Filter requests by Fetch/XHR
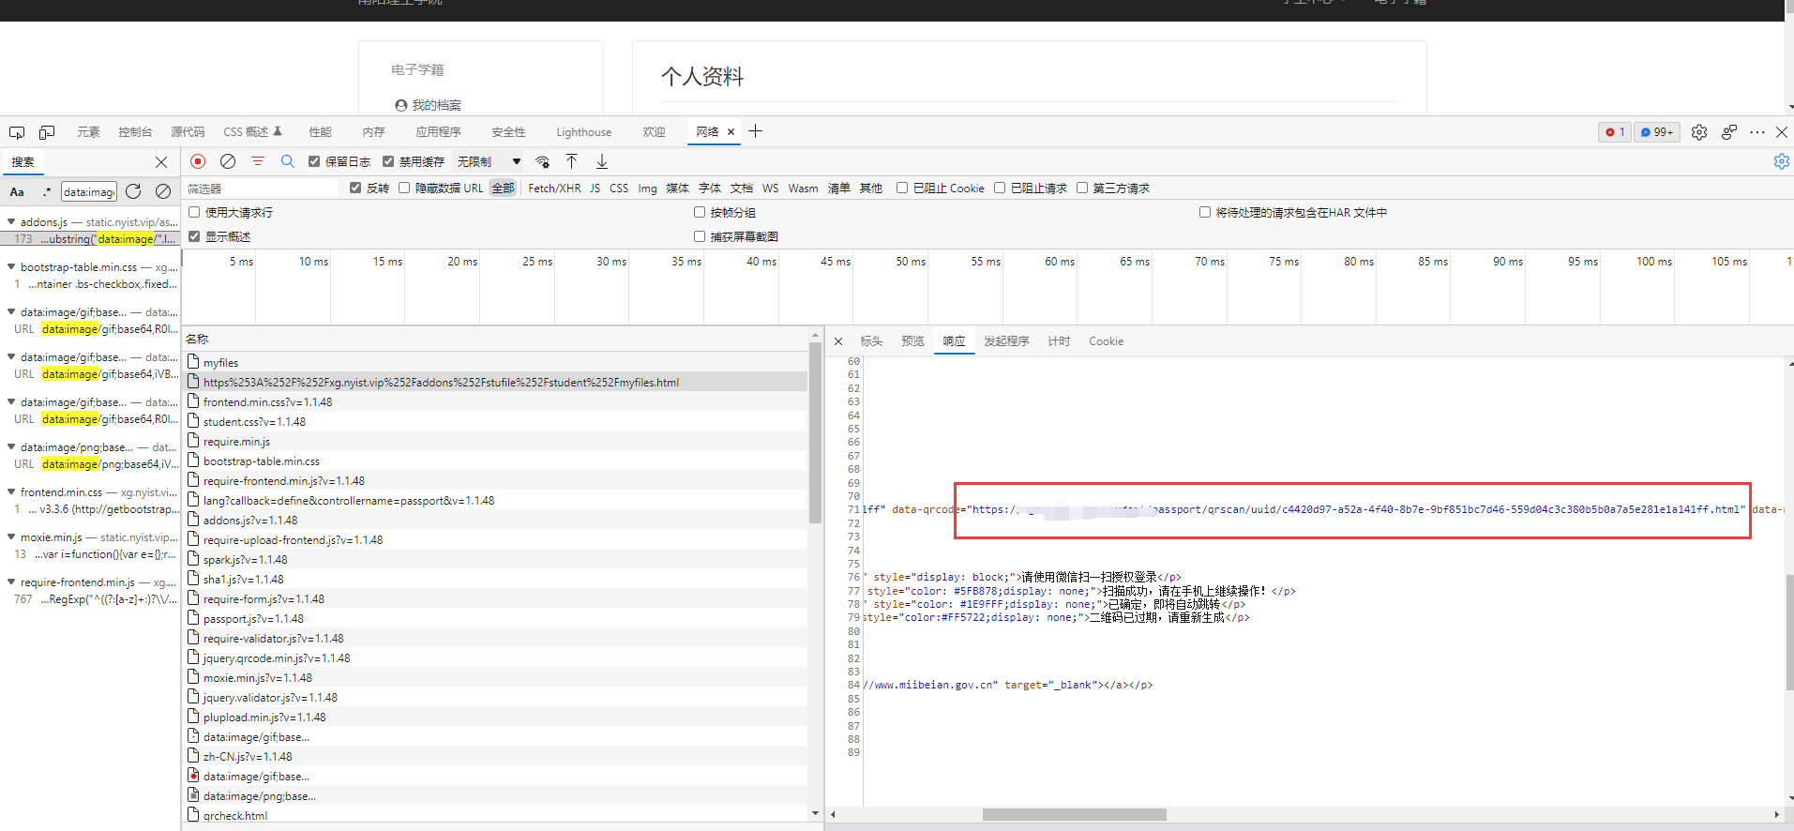 pos(554,189)
